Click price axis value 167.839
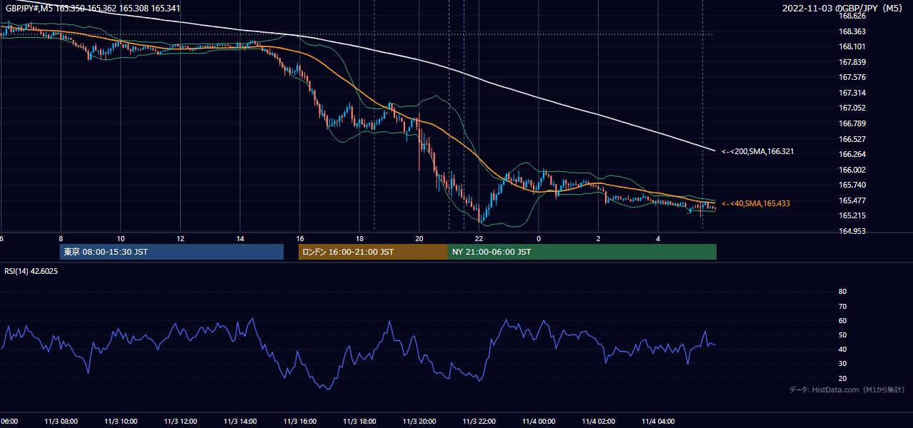This screenshot has width=913, height=428. point(852,62)
